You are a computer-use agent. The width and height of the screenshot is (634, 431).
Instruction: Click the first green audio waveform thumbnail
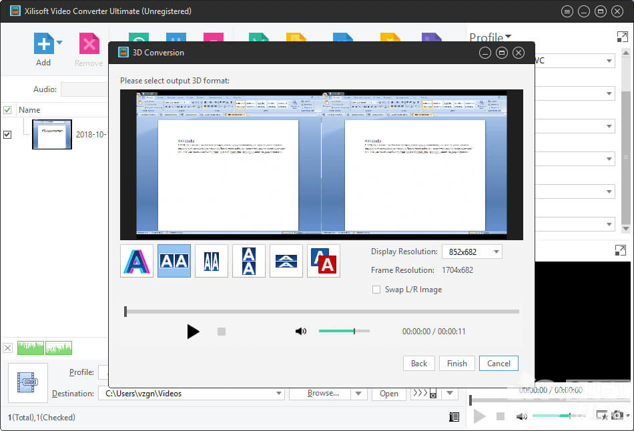31,348
